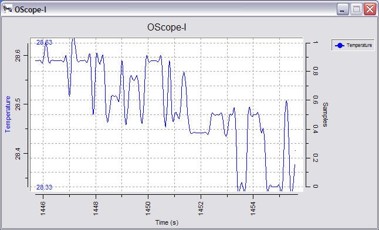379x230 pixels.
Task: Click the 1446 time tick label
Action: click(x=43, y=209)
